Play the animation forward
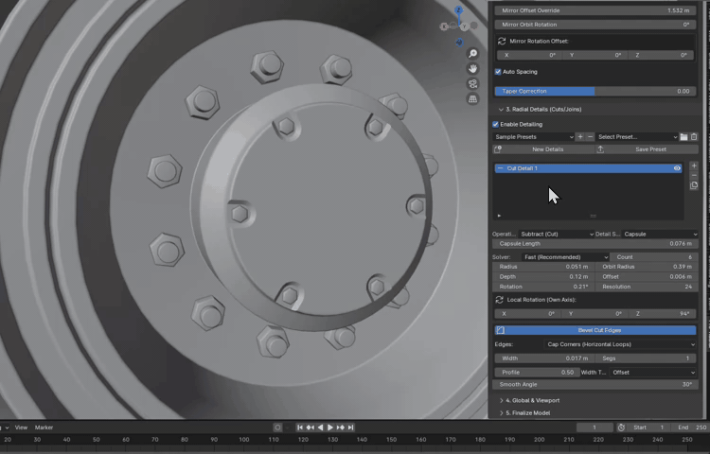 tap(330, 428)
